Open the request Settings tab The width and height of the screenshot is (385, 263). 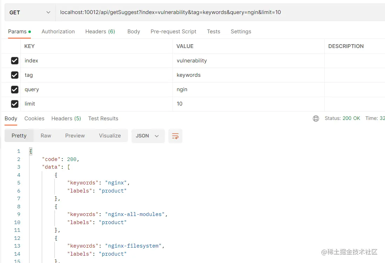click(241, 32)
